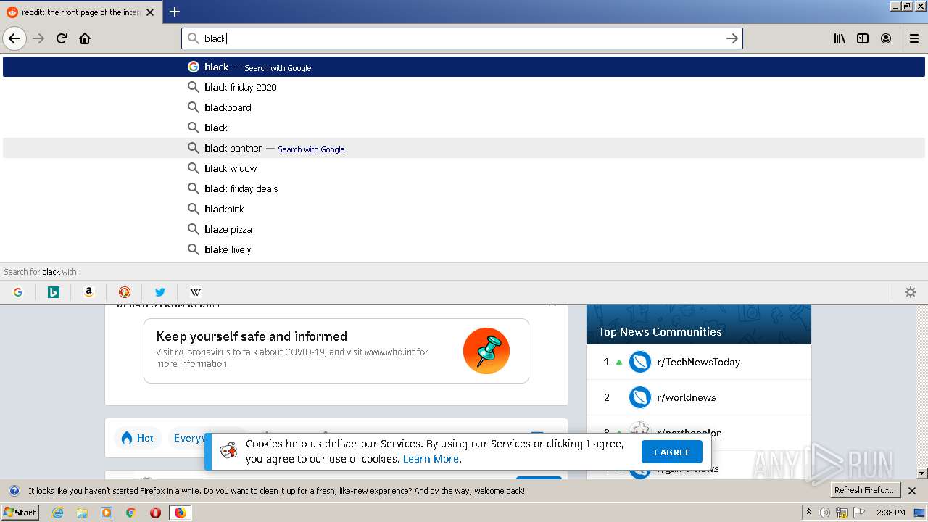Click the I AGREE cookies button
The height and width of the screenshot is (522, 928).
672,452
